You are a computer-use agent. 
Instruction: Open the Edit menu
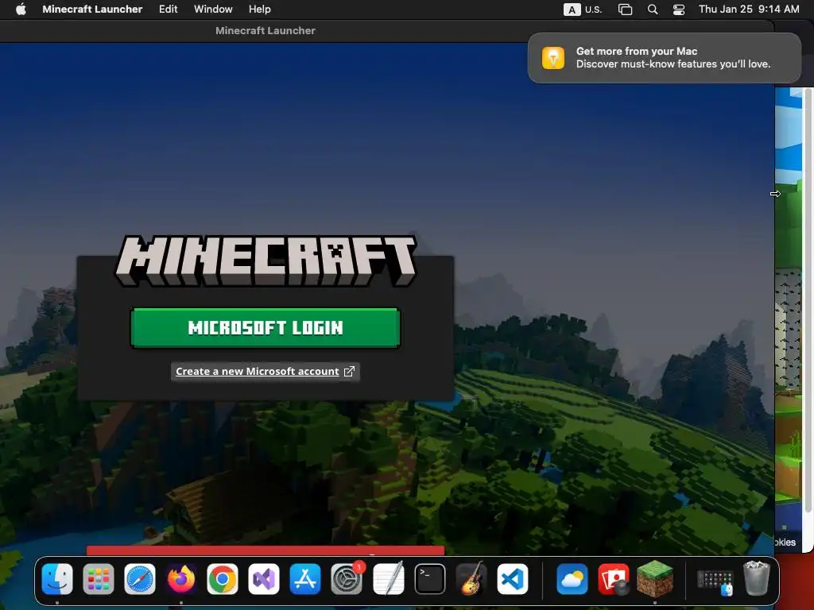(x=169, y=10)
